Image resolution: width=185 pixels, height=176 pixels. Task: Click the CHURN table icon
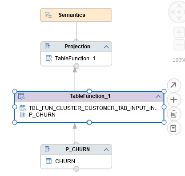(x=48, y=161)
